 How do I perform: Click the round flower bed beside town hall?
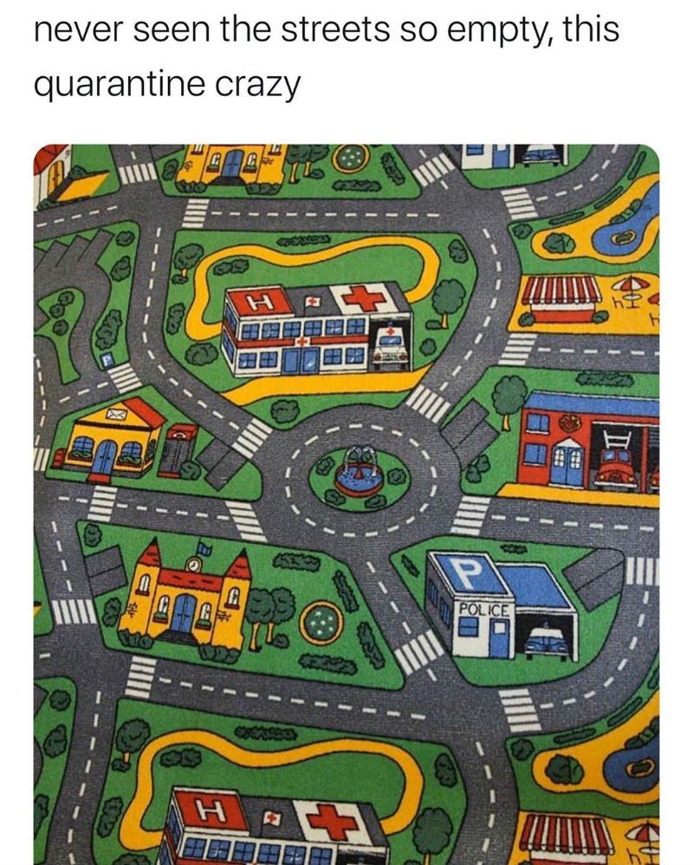[x=321, y=623]
